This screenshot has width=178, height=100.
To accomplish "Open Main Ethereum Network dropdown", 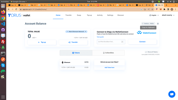I will click(x=76, y=31).
